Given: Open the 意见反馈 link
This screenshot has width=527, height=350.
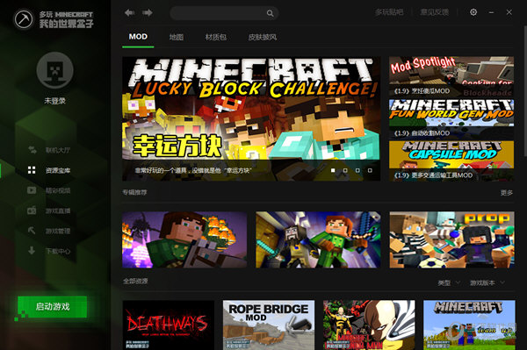Looking at the screenshot, I should (x=435, y=12).
